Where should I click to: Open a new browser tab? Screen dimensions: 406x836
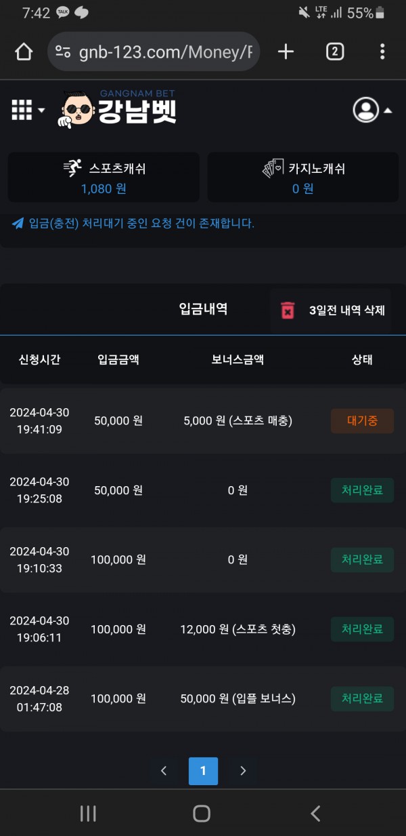coord(286,52)
